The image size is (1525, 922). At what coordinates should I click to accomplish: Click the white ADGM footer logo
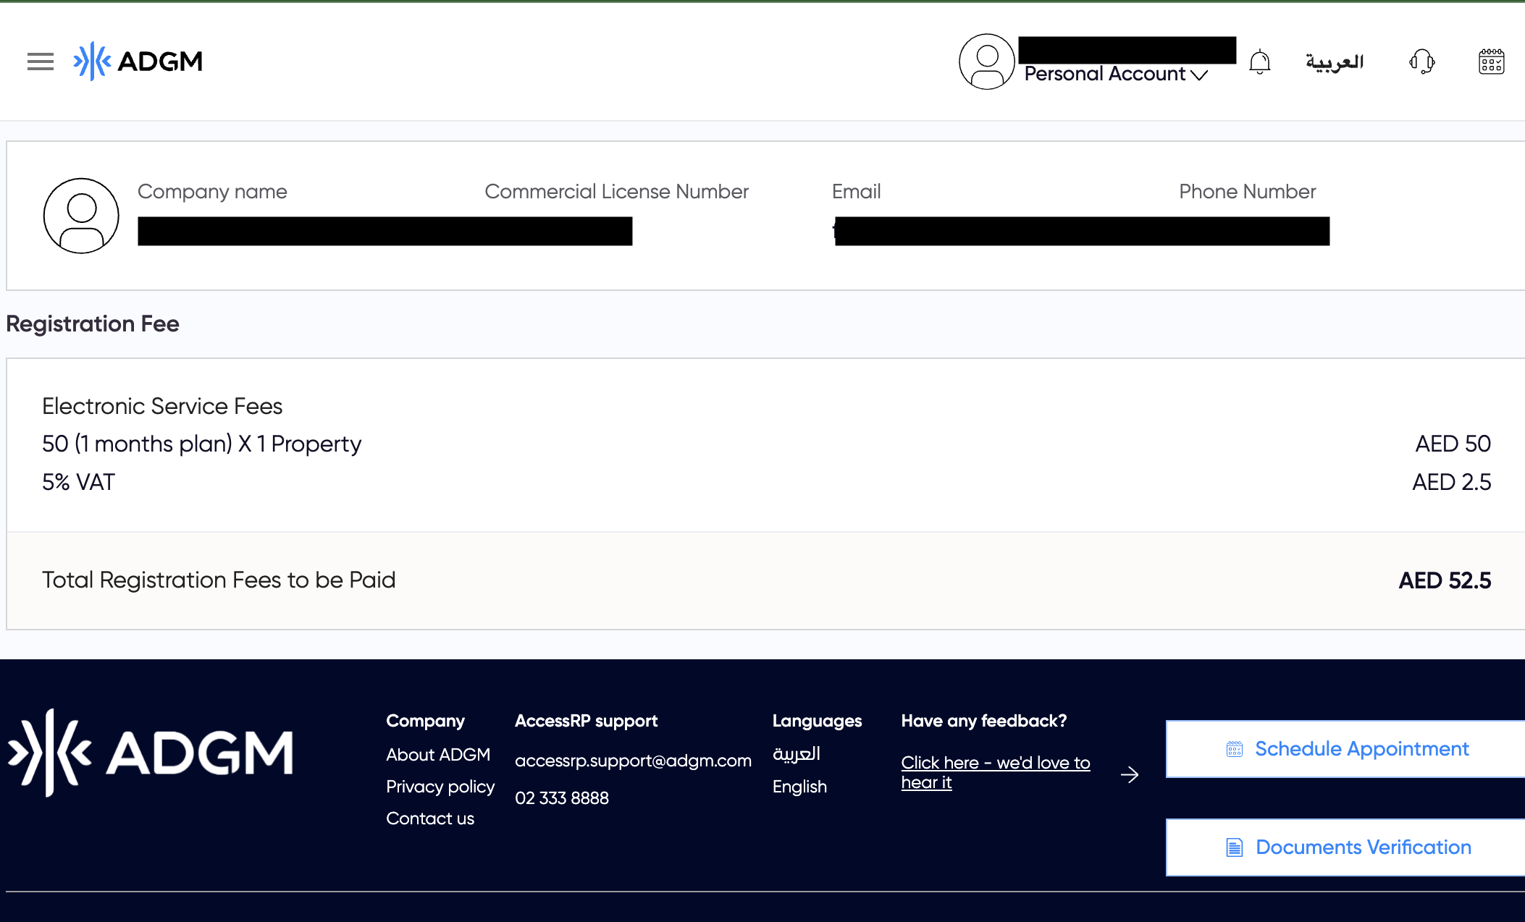coord(151,753)
